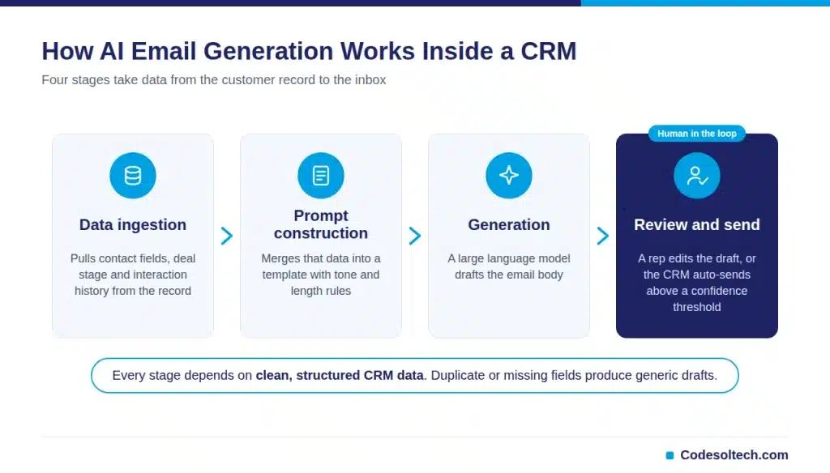Click the Human in the loop badge
This screenshot has height=473, width=830.
click(696, 134)
